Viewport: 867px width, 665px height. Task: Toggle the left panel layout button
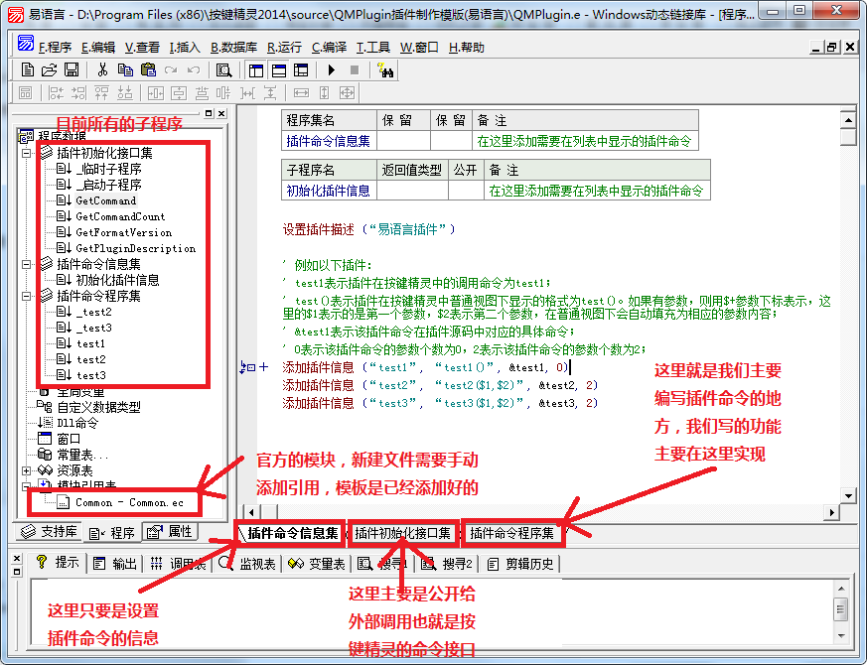coord(256,70)
